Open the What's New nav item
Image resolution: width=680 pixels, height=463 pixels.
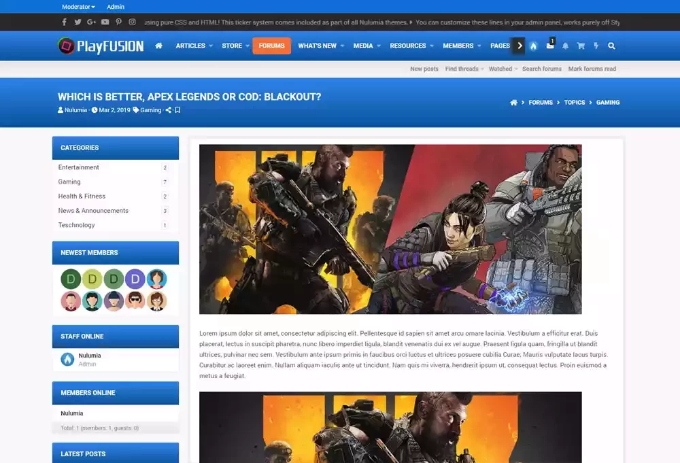tap(317, 46)
